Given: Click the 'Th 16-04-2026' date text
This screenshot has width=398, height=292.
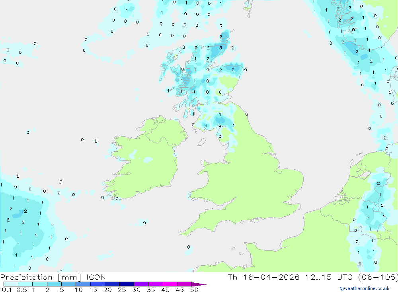Looking at the screenshot, I should [264, 277].
